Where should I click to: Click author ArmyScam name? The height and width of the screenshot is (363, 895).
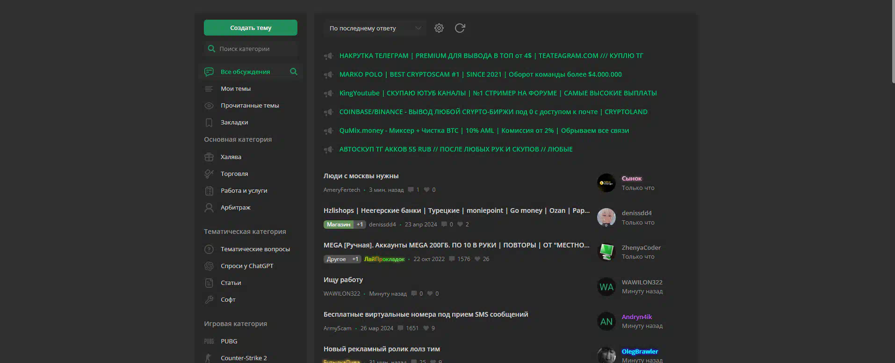(337, 328)
